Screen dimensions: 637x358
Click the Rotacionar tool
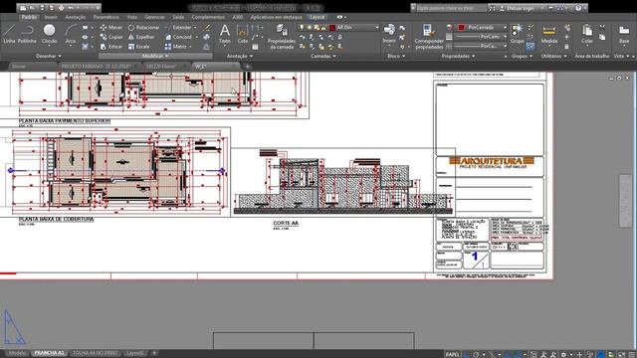point(143,27)
